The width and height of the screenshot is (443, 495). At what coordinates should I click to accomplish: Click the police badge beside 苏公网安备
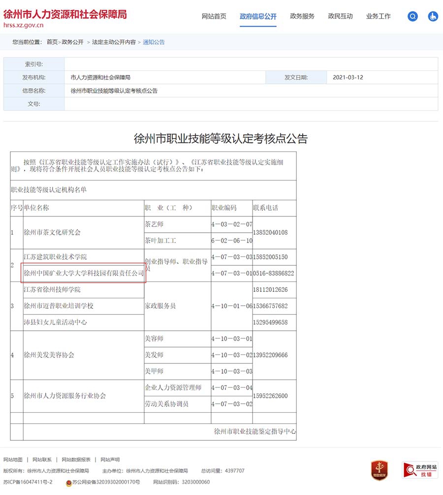68,482
